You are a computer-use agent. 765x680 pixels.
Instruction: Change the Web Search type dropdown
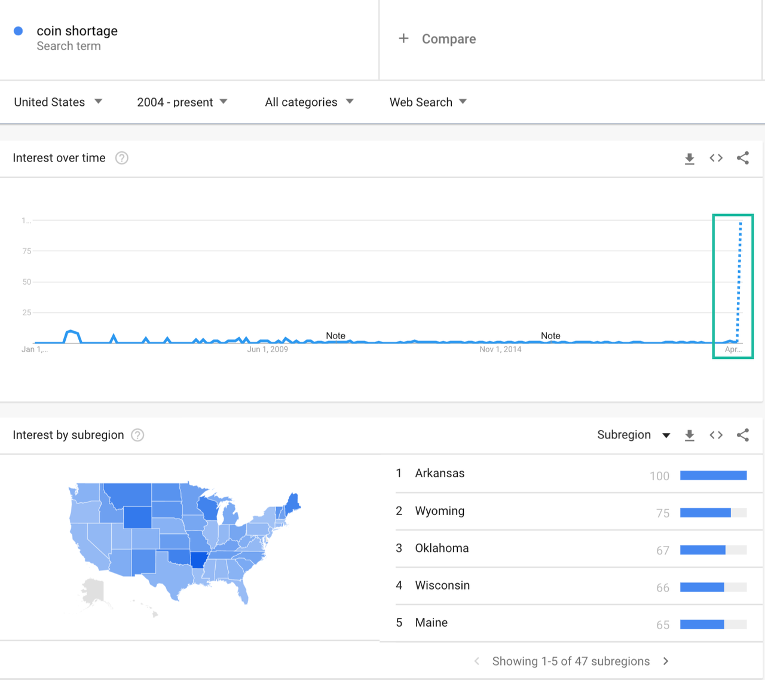click(428, 102)
